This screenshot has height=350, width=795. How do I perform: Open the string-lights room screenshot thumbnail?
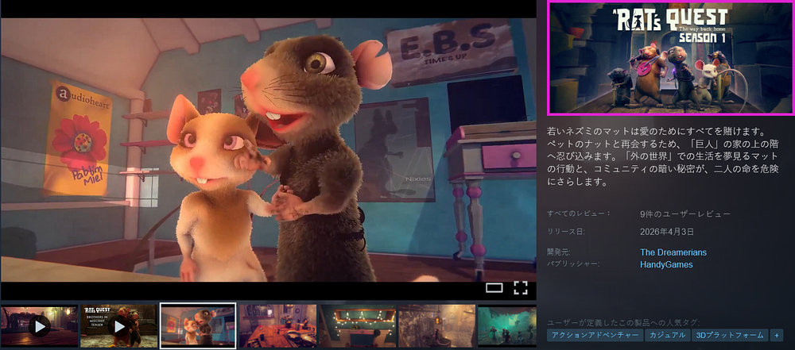point(357,325)
